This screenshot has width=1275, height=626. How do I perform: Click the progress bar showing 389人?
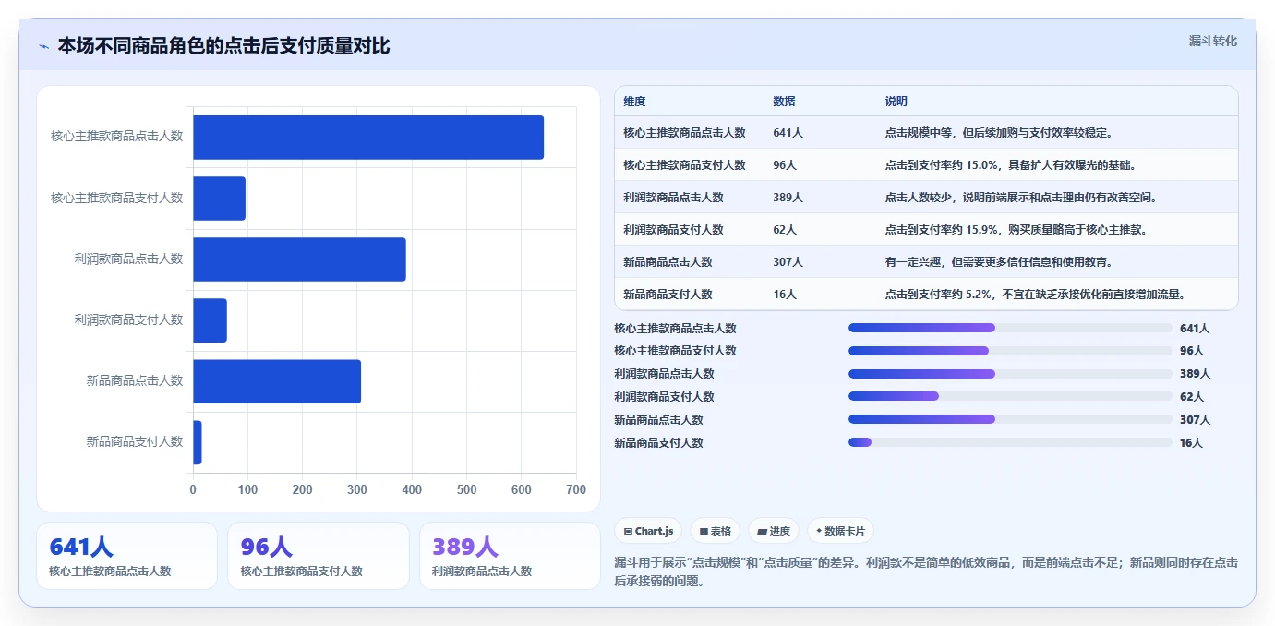pyautogui.click(x=1010, y=374)
